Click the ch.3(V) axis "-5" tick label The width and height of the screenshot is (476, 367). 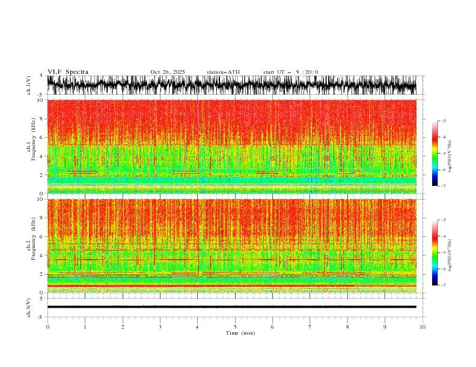pos(41,317)
